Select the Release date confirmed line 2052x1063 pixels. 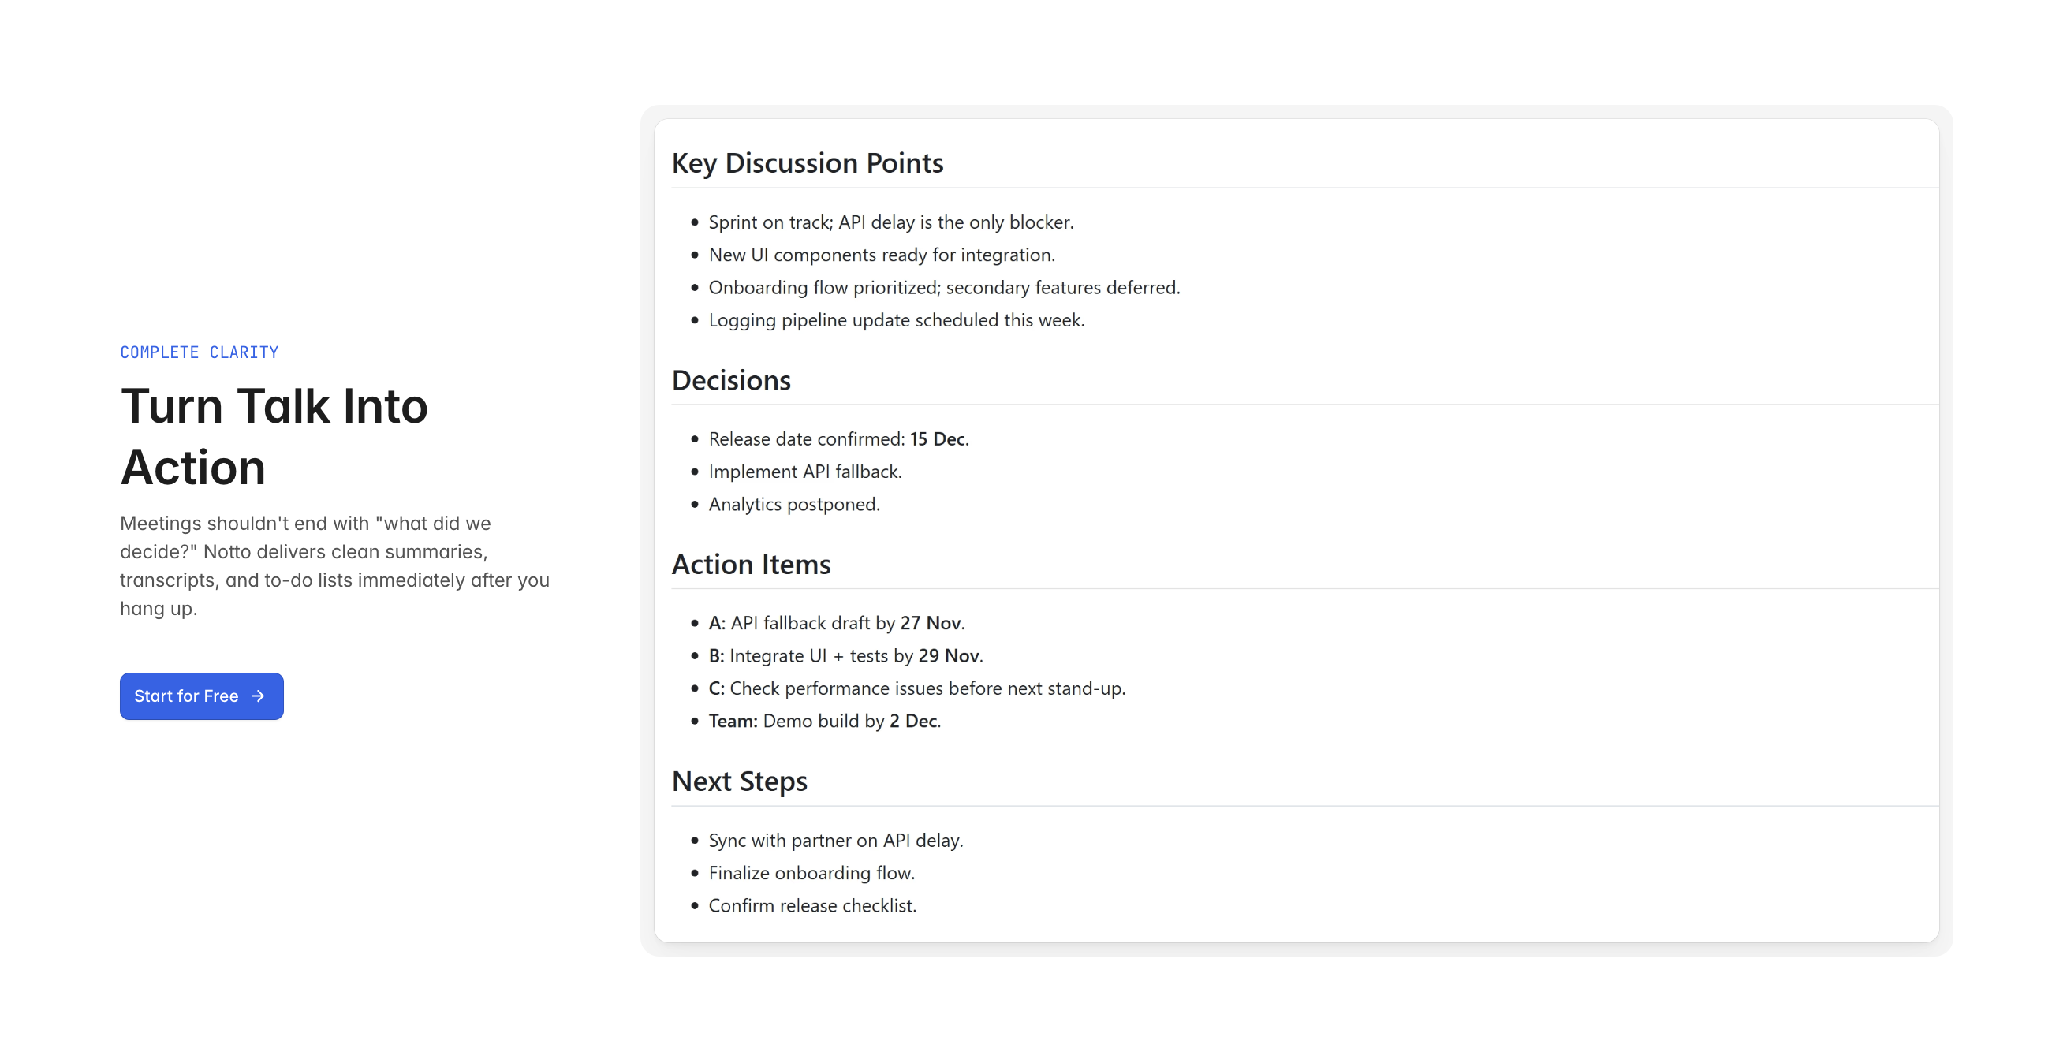click(838, 438)
